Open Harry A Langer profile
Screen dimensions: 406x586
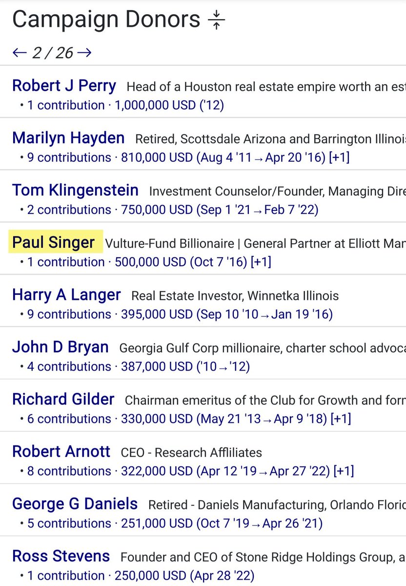coord(66,295)
